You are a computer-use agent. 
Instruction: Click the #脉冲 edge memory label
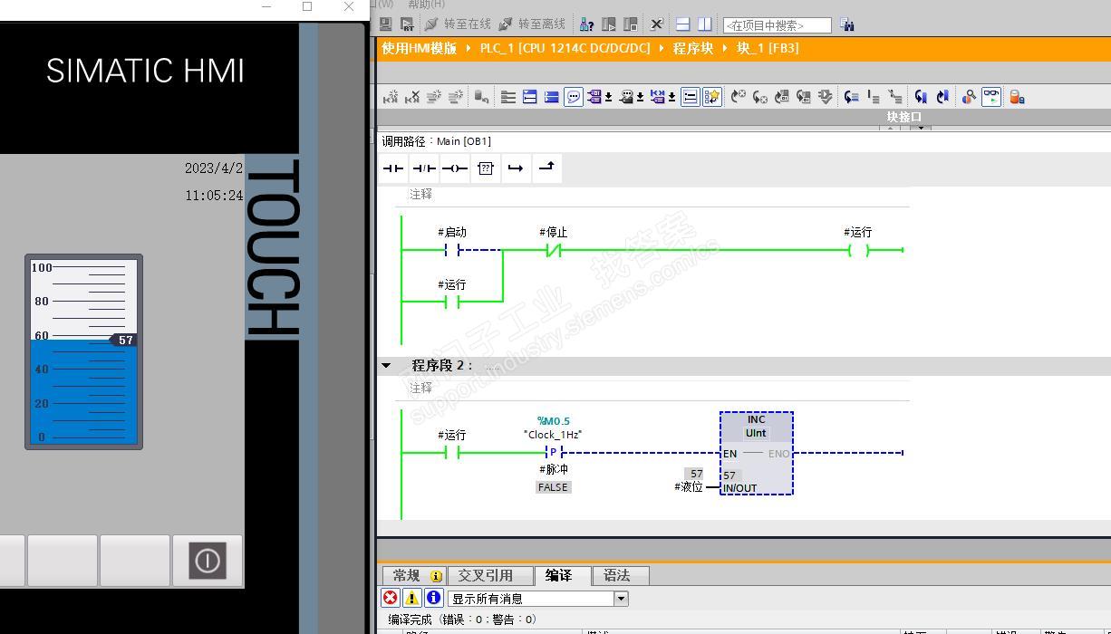[x=553, y=469]
